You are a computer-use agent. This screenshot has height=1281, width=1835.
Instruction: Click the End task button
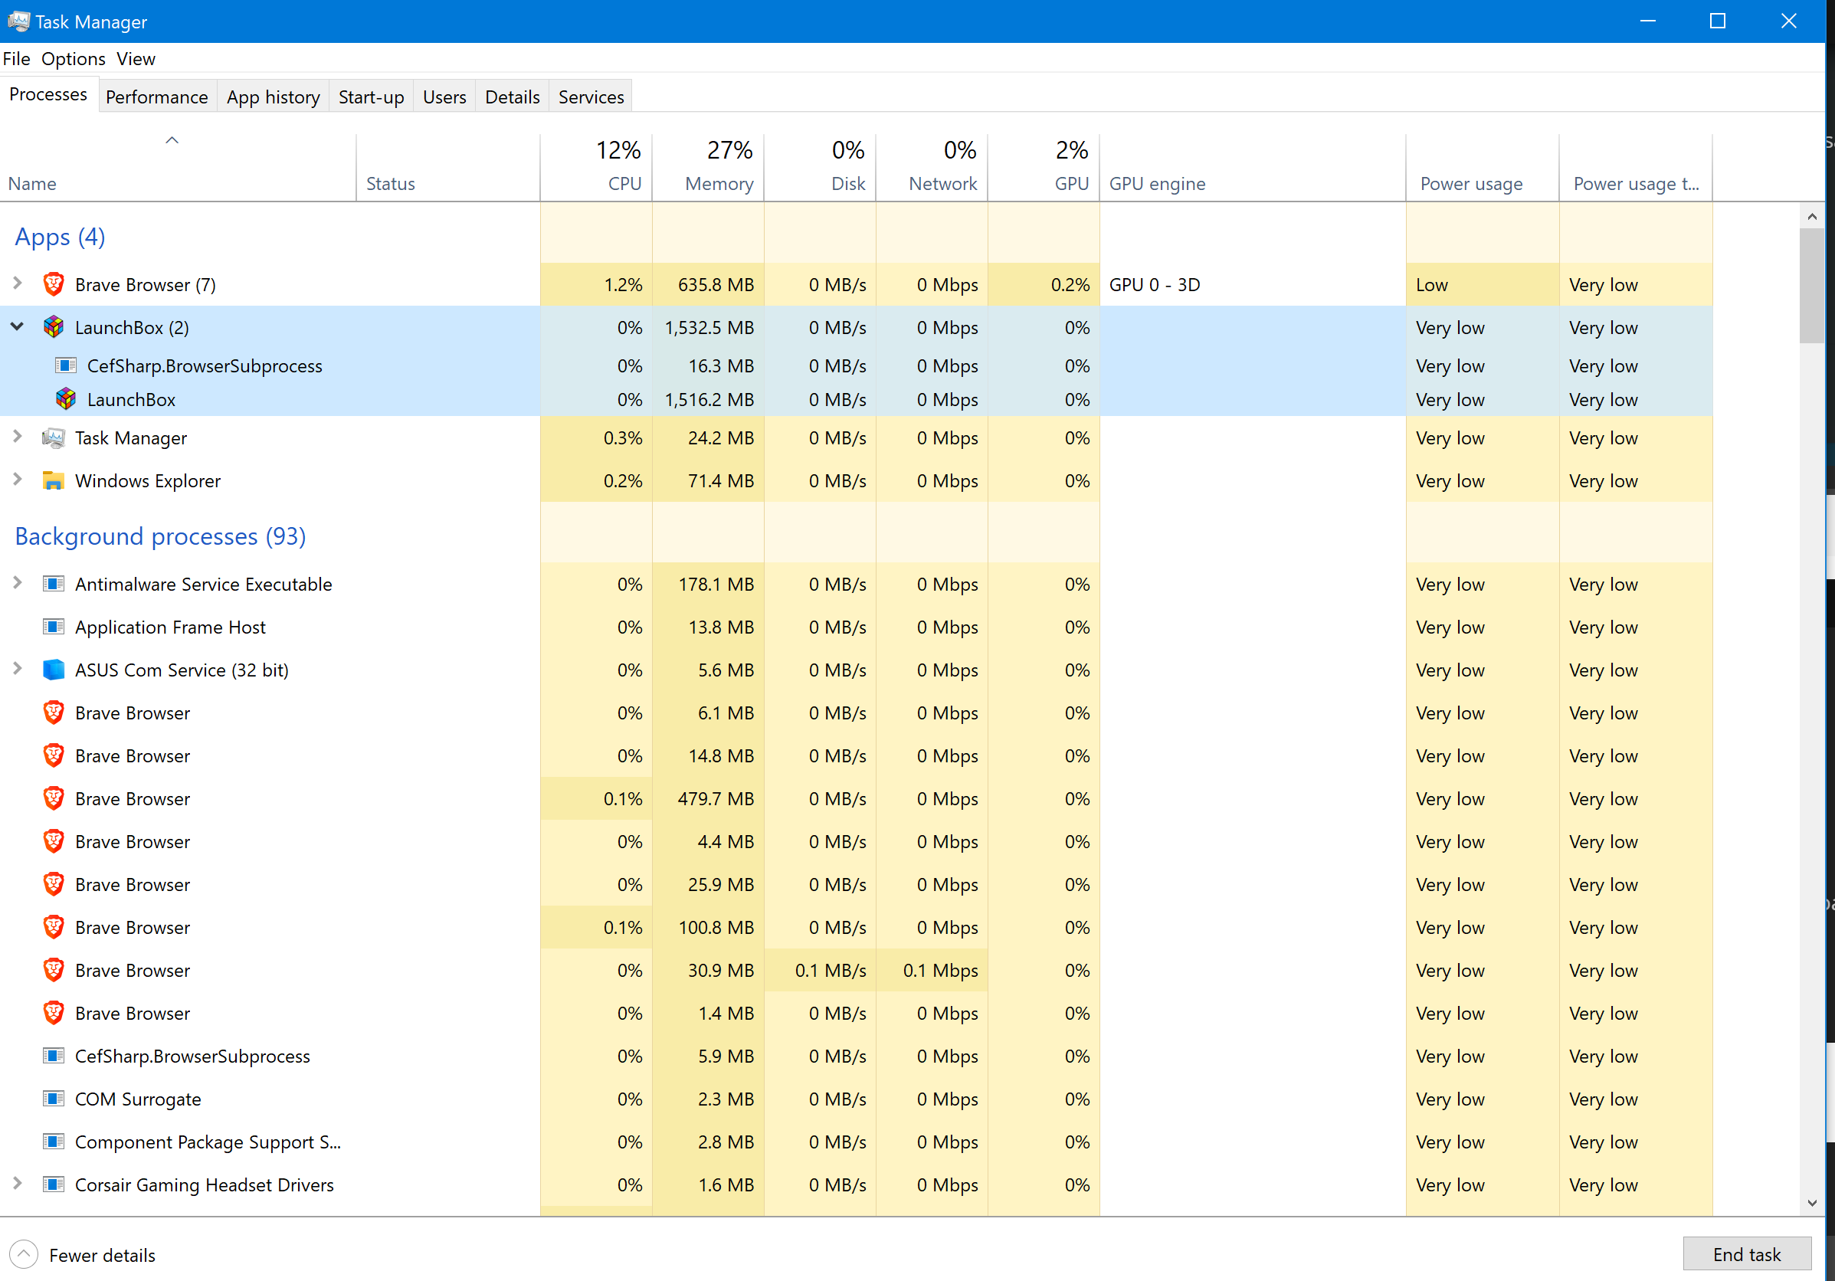[1746, 1254]
